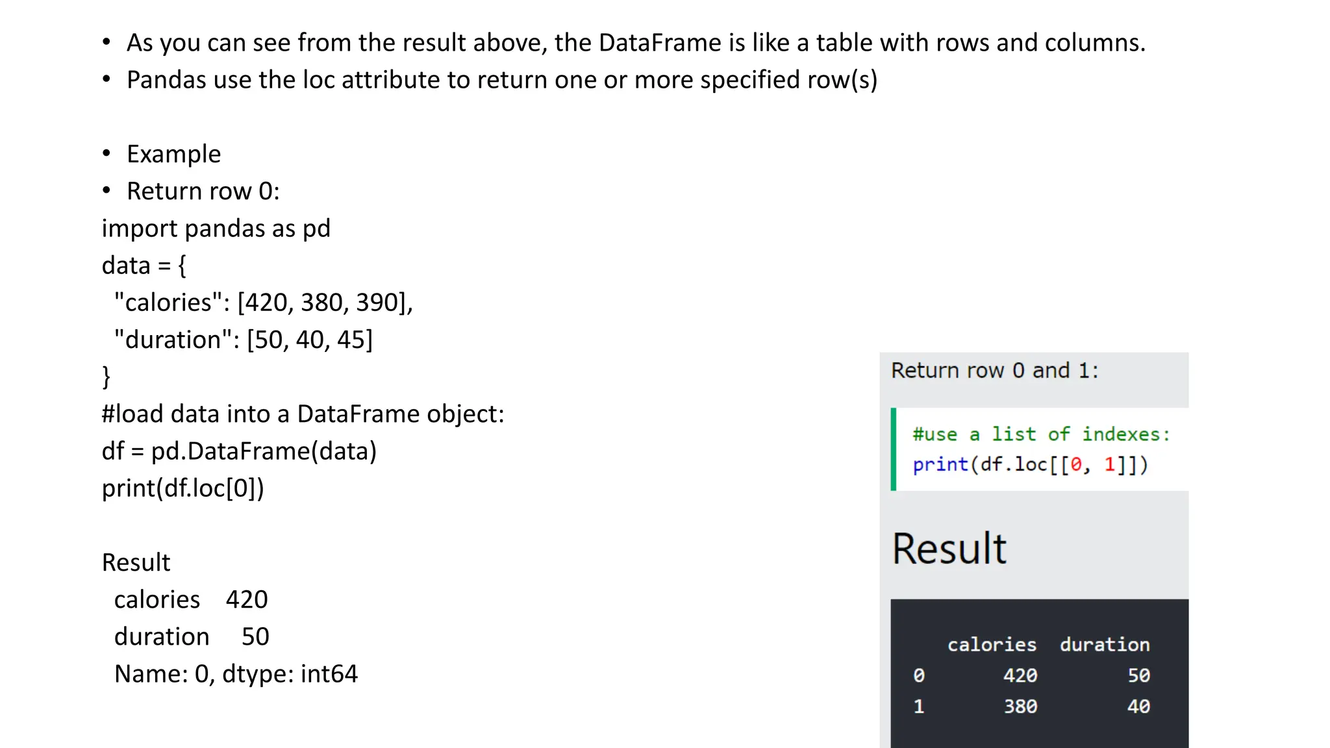
Task: Click the 'Result' label on the left
Action: tap(136, 562)
